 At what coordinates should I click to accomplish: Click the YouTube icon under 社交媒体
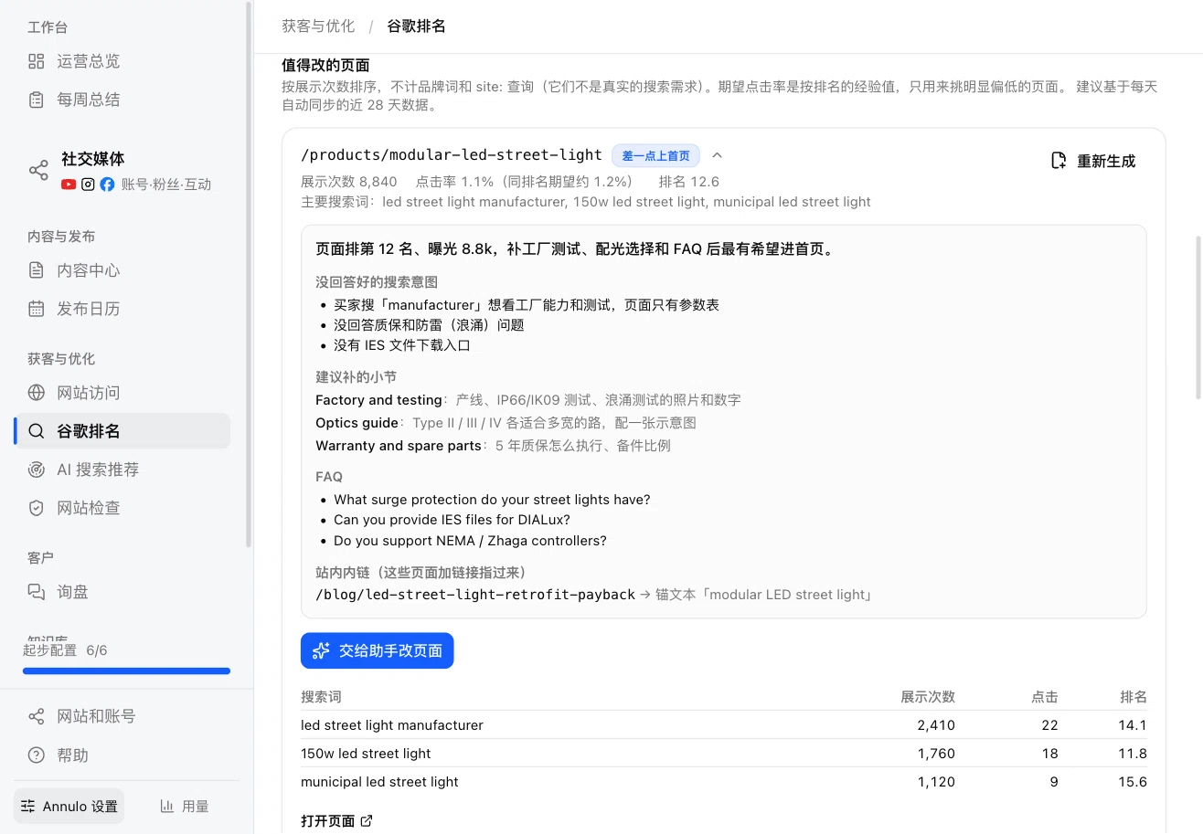coord(69,185)
